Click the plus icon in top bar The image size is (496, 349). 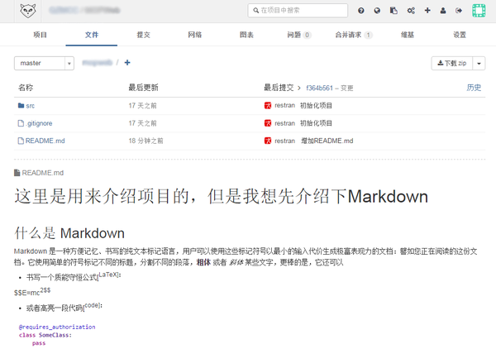(x=427, y=11)
